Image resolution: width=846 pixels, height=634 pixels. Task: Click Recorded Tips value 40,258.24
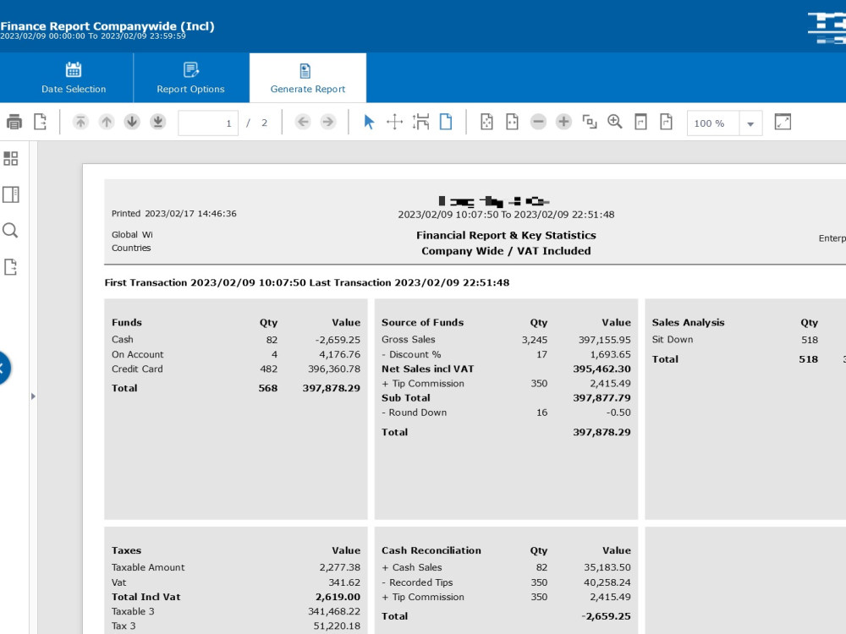tap(607, 582)
